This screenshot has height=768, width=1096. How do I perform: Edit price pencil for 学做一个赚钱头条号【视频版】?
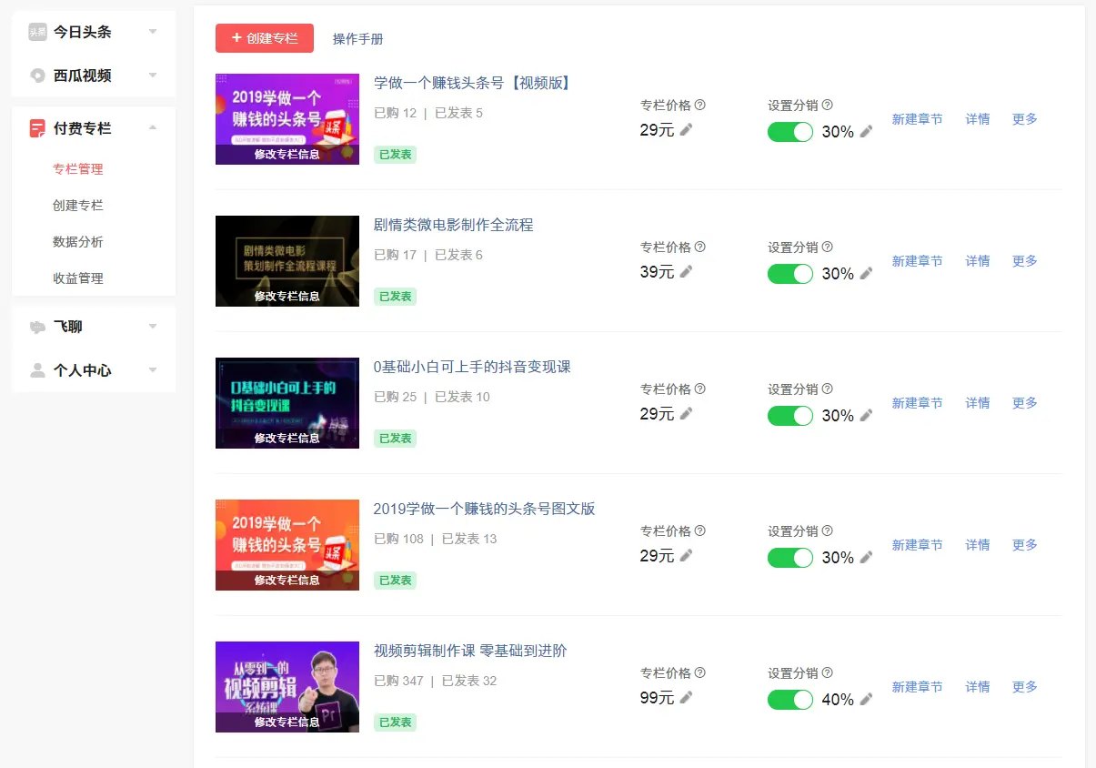686,130
